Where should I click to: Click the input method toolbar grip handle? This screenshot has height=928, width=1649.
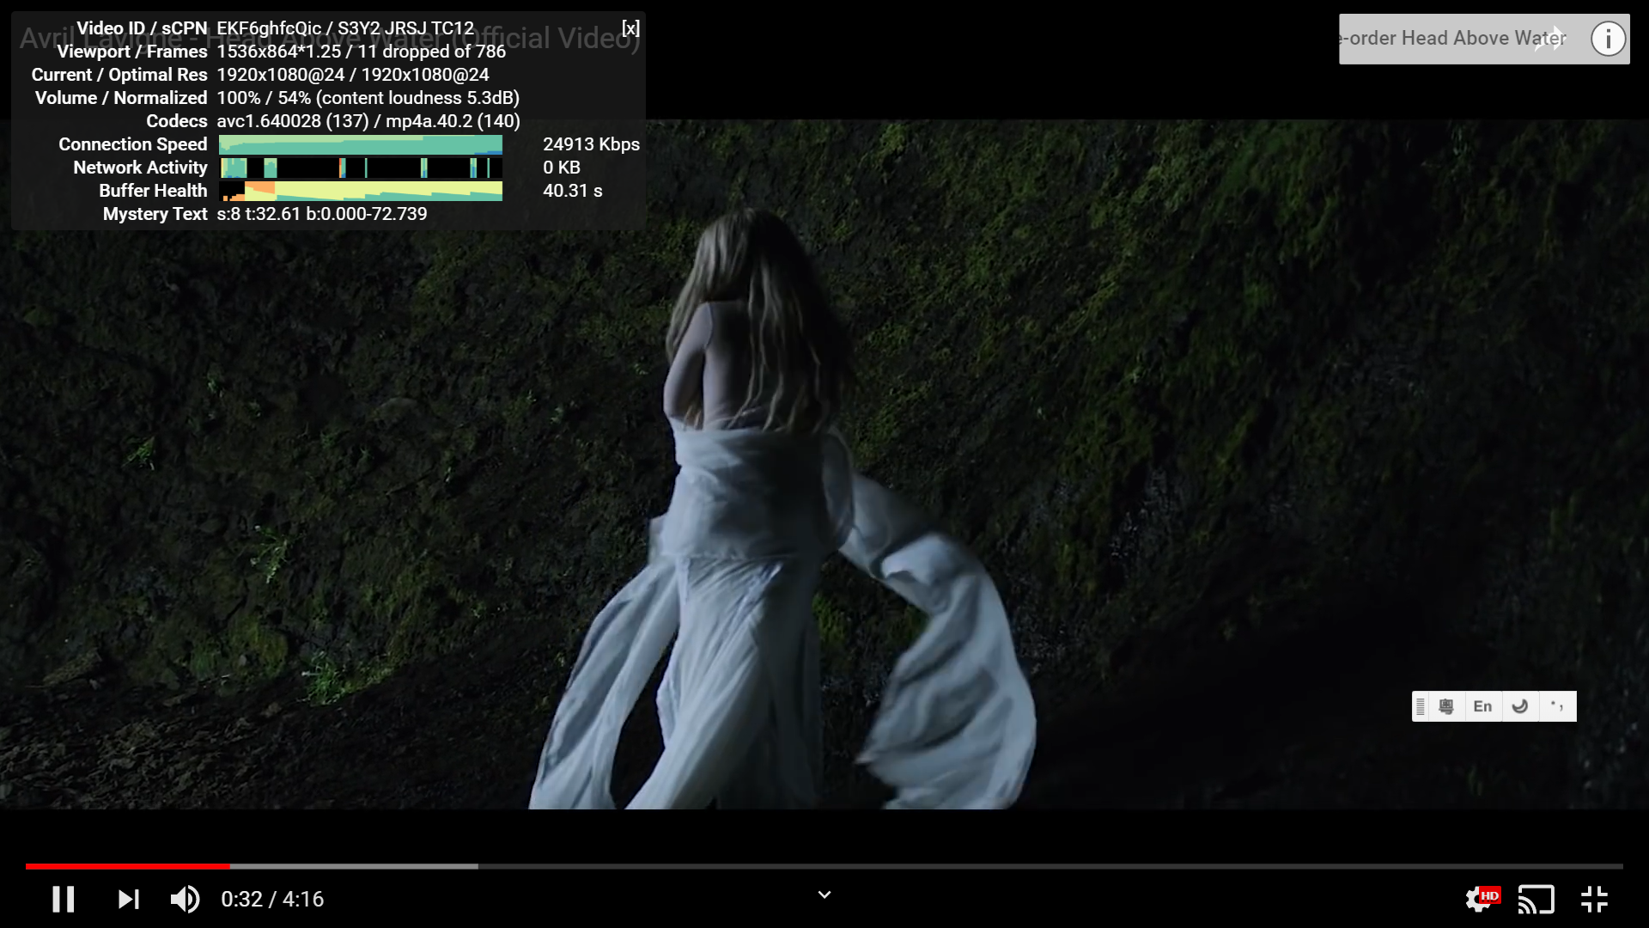pos(1421,706)
